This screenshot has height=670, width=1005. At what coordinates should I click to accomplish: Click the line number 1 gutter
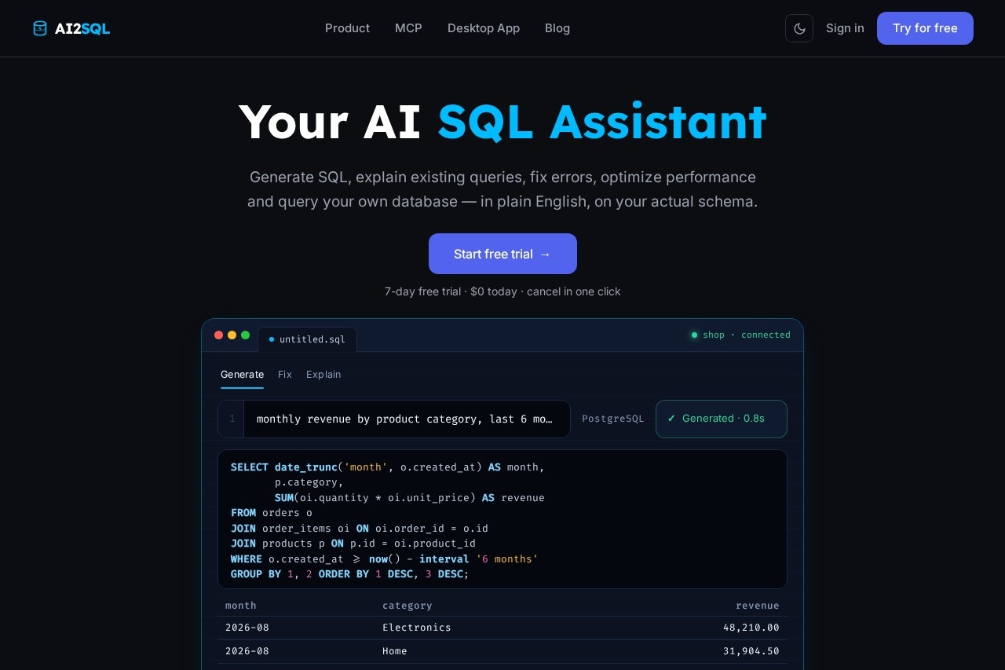[232, 419]
